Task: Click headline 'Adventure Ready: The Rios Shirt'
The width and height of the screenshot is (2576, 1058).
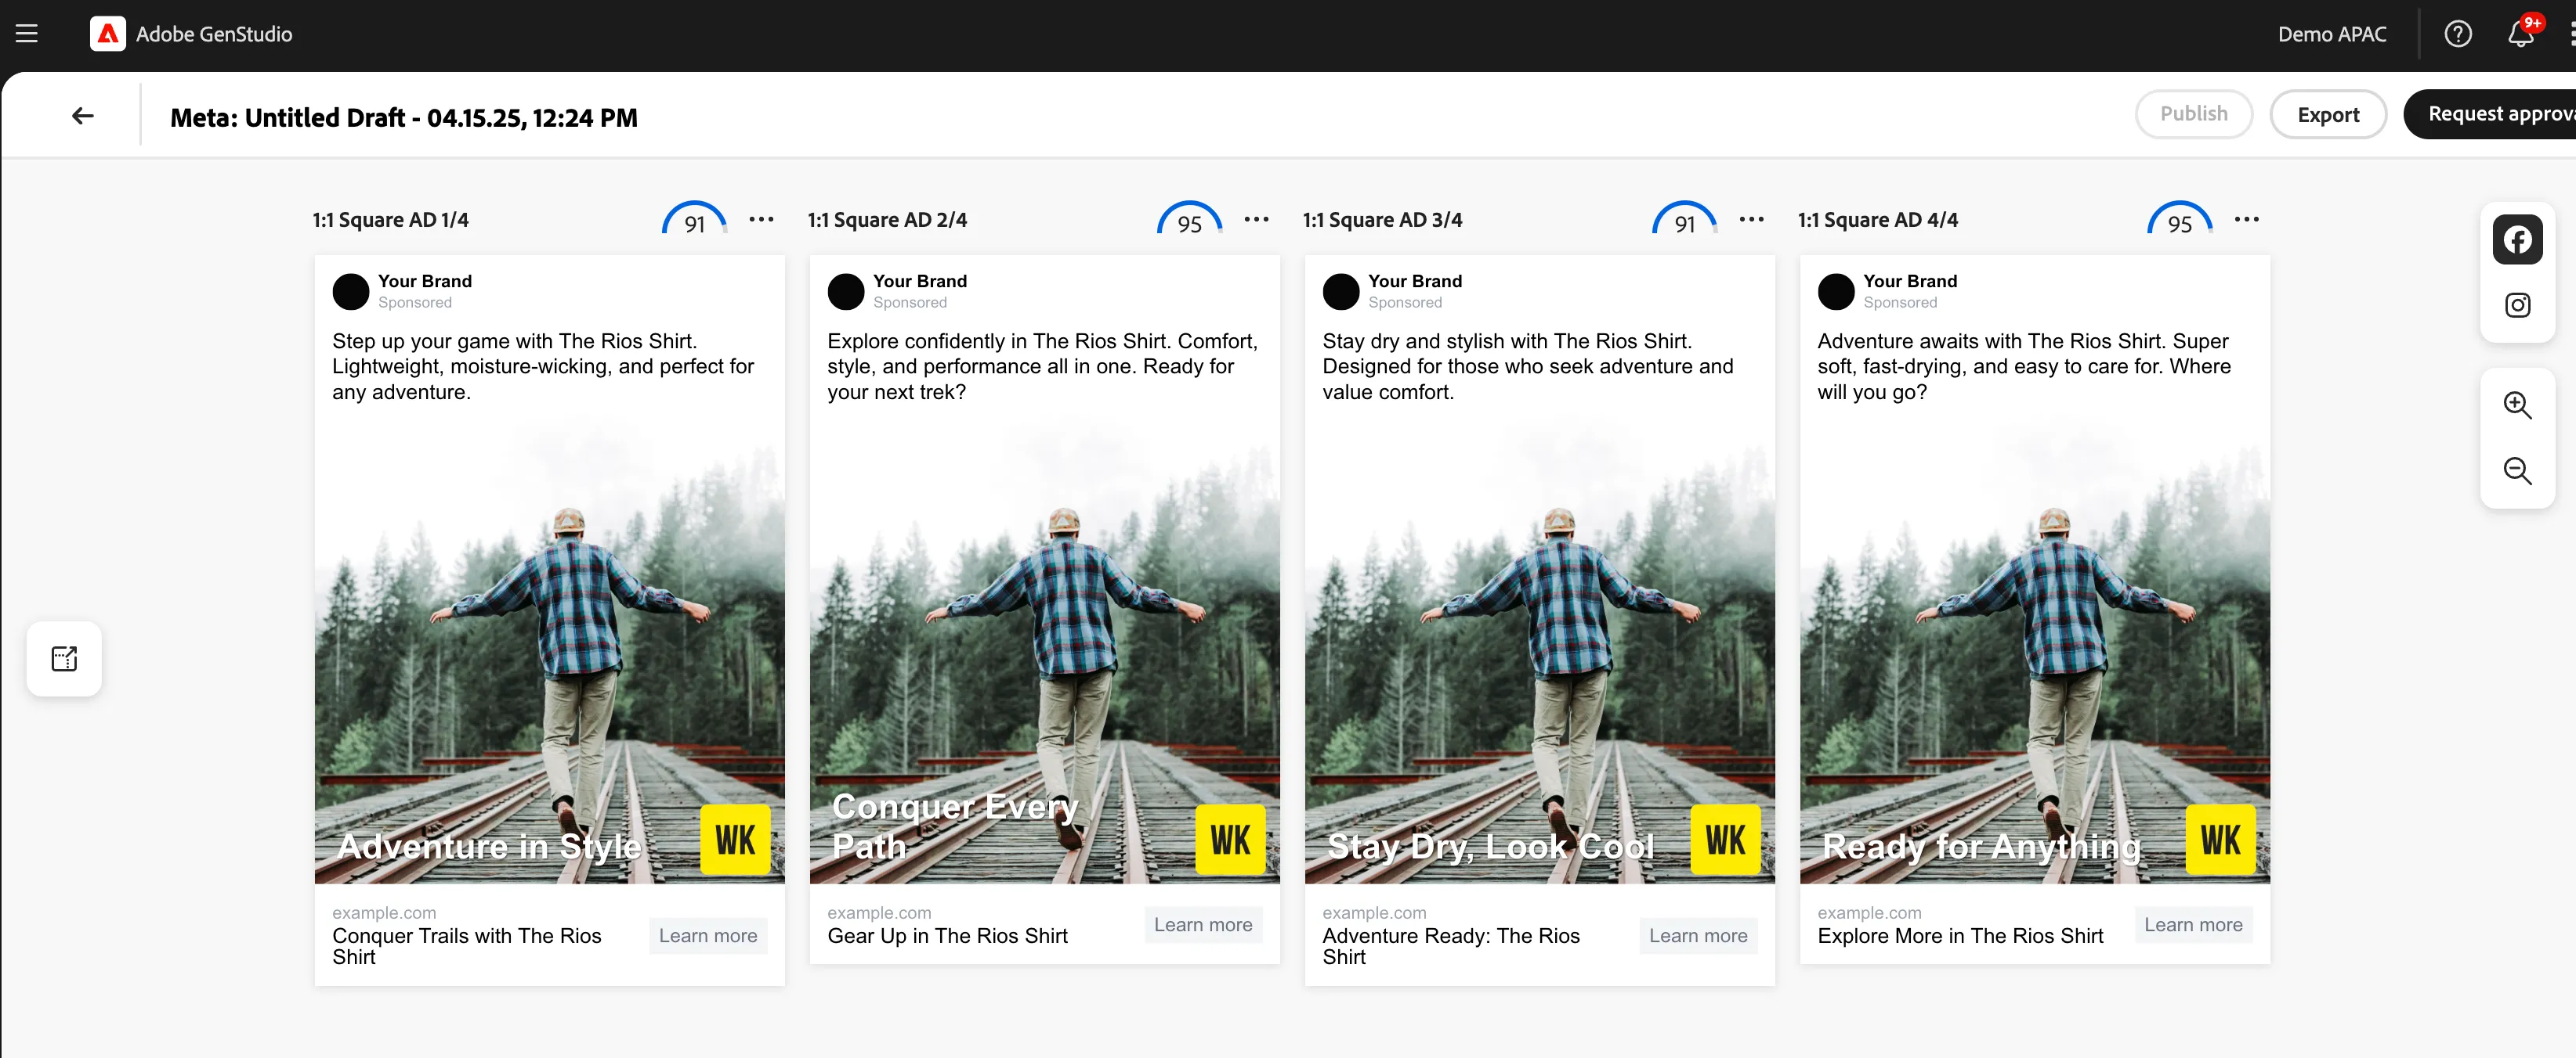Action: coord(1451,946)
